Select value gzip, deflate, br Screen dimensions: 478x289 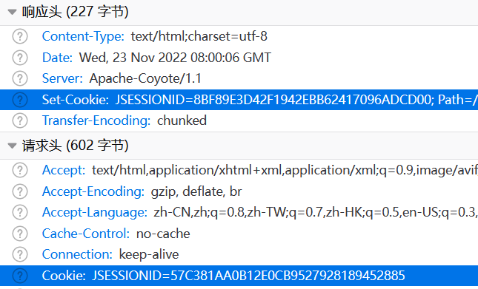coord(196,191)
